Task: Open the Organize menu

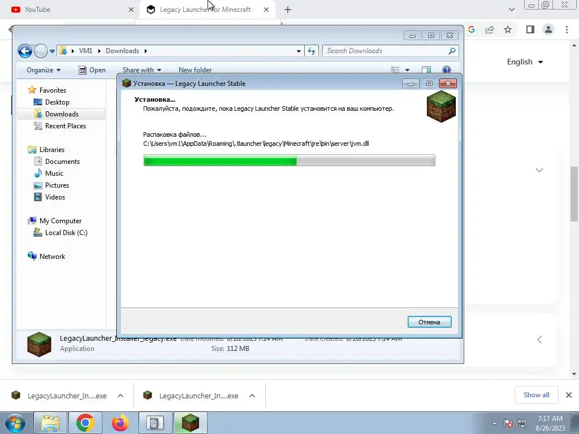Action: click(43, 70)
